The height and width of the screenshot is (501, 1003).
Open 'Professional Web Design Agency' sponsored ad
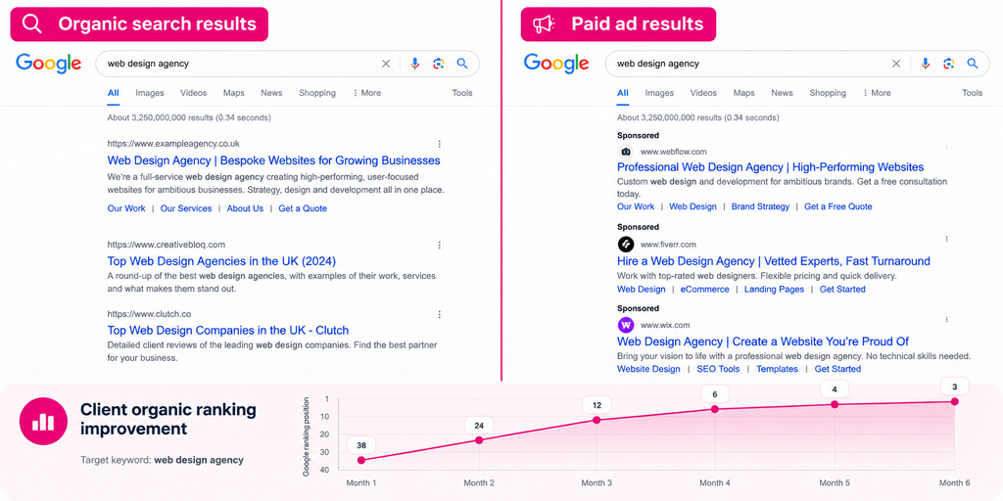[770, 166]
